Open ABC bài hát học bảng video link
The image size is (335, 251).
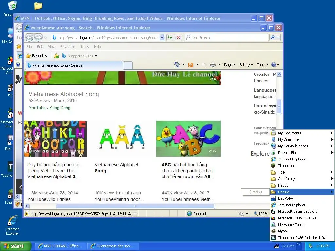(x=188, y=171)
